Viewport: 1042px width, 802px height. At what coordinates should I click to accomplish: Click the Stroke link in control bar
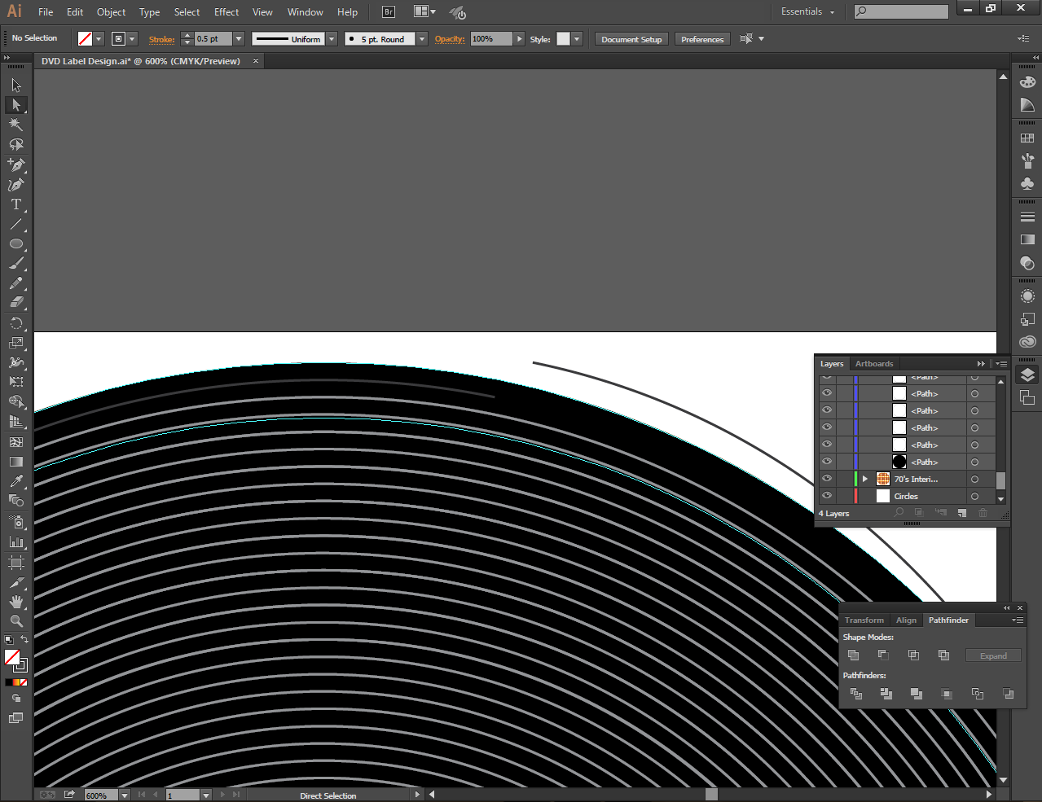click(161, 39)
